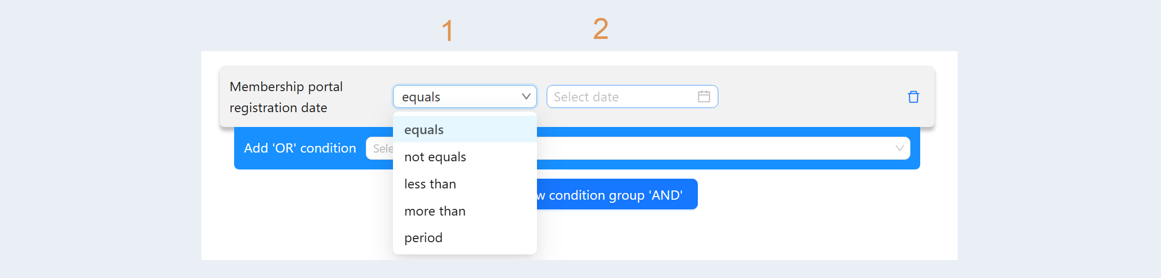Click the chevron on the OR condition selector

click(899, 148)
